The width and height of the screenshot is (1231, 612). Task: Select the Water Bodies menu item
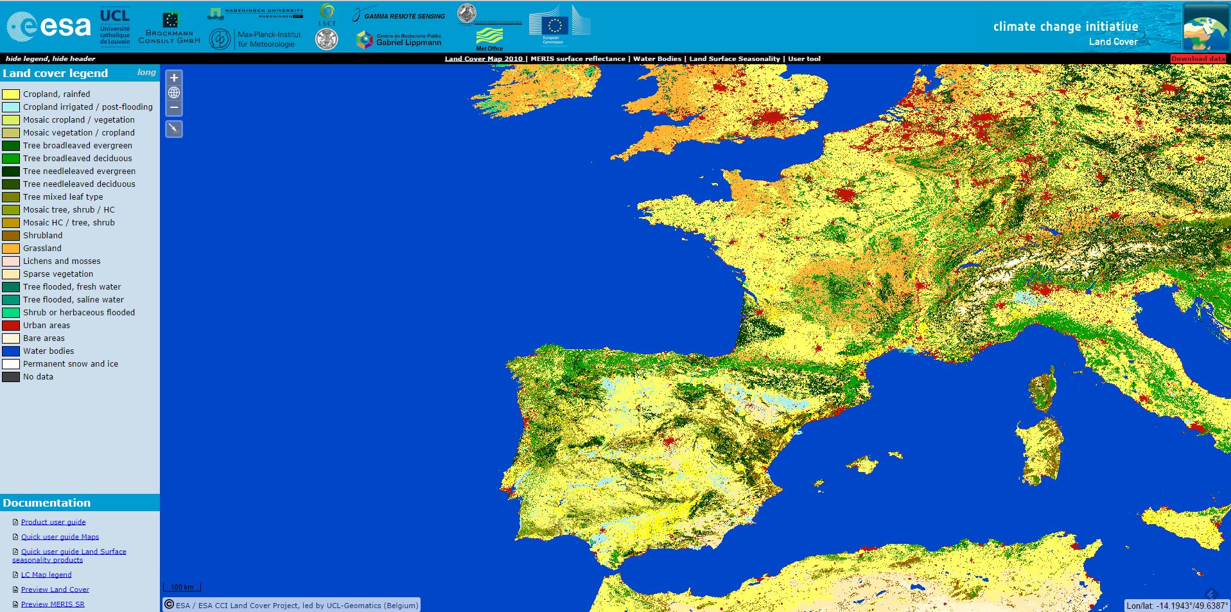pos(657,58)
